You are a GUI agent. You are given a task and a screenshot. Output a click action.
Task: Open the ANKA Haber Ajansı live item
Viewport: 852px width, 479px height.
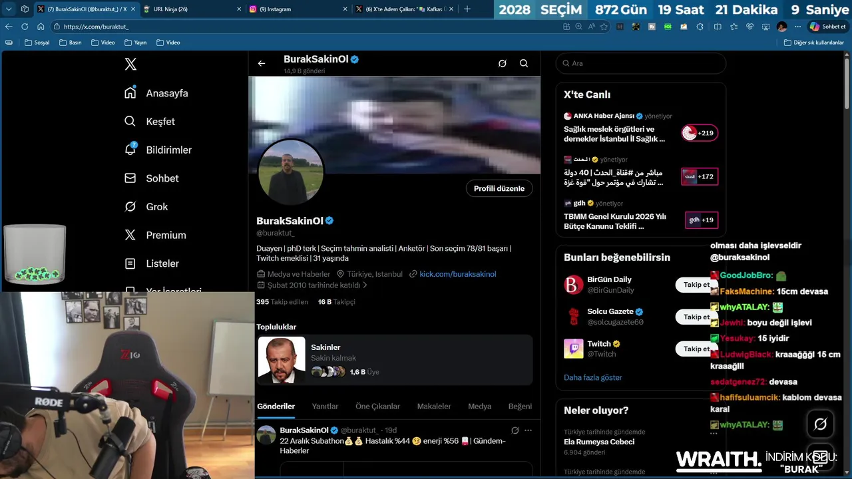(640, 128)
